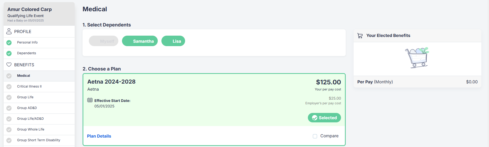Click the Profile person icon
The image size is (489, 147).
9,31
